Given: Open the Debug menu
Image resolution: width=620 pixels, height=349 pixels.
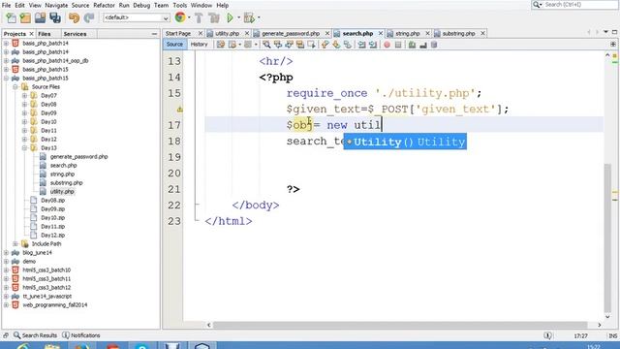Looking at the screenshot, I should (x=141, y=6).
